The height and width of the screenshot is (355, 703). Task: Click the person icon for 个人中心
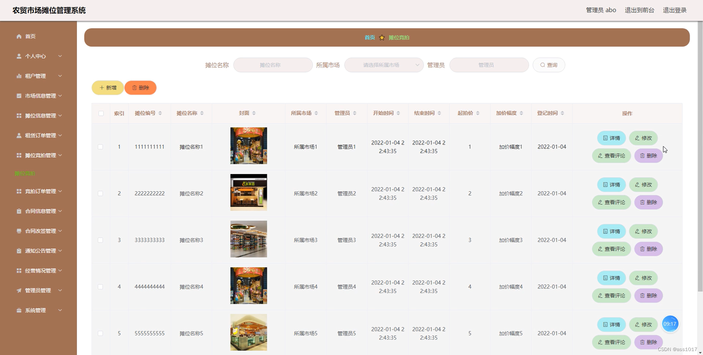click(x=18, y=56)
